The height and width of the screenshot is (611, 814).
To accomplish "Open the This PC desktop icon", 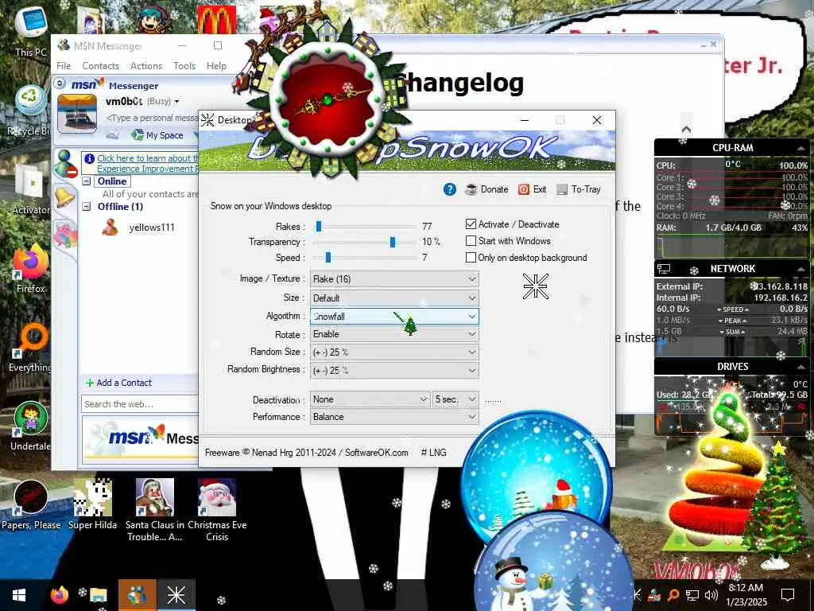I will click(x=31, y=30).
